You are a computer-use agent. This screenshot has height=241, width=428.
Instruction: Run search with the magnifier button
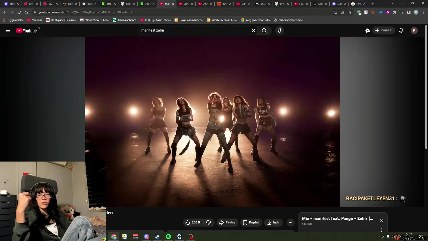click(x=264, y=30)
